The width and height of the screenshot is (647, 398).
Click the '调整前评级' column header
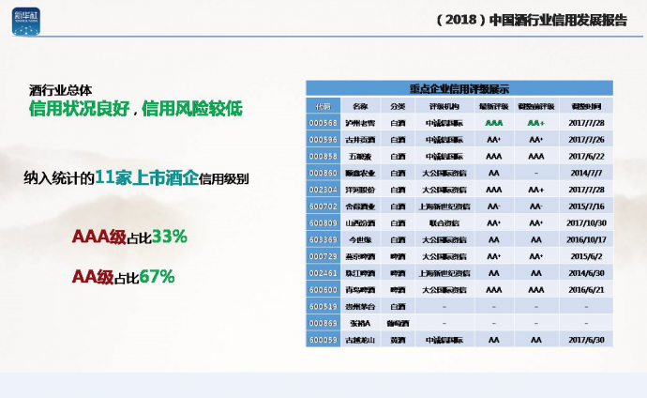tap(536, 106)
